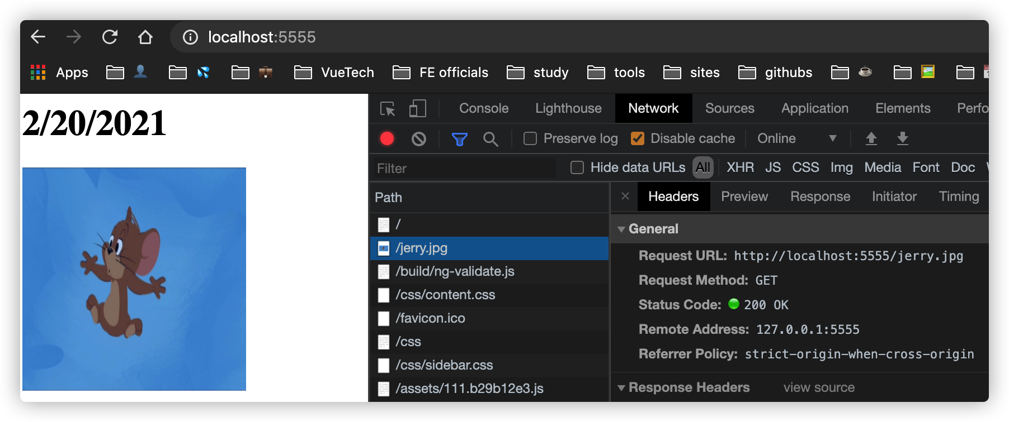Select the /css/content.css request
Image resolution: width=1009 pixels, height=422 pixels.
[x=489, y=295]
